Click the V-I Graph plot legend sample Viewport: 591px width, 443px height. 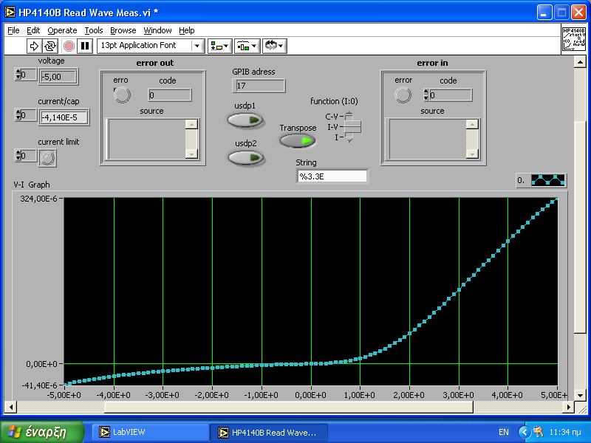tap(548, 180)
